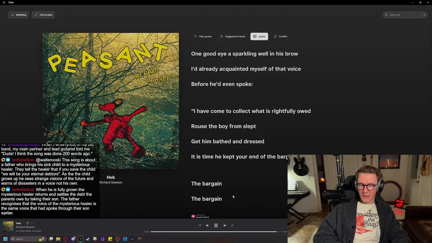Open the Play queue tab
The width and height of the screenshot is (432, 243).
click(202, 36)
